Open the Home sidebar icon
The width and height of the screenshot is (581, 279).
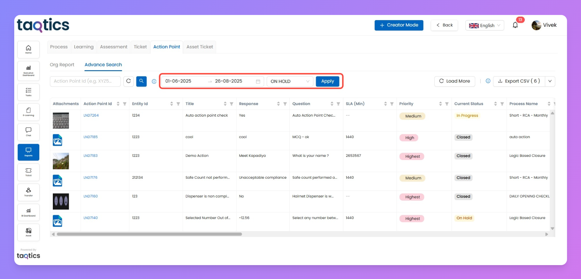[28, 49]
